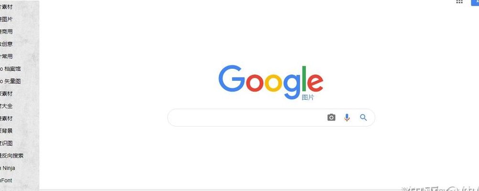
Task: Open sidebar bookmark ending in 商用
Action: click(6, 32)
